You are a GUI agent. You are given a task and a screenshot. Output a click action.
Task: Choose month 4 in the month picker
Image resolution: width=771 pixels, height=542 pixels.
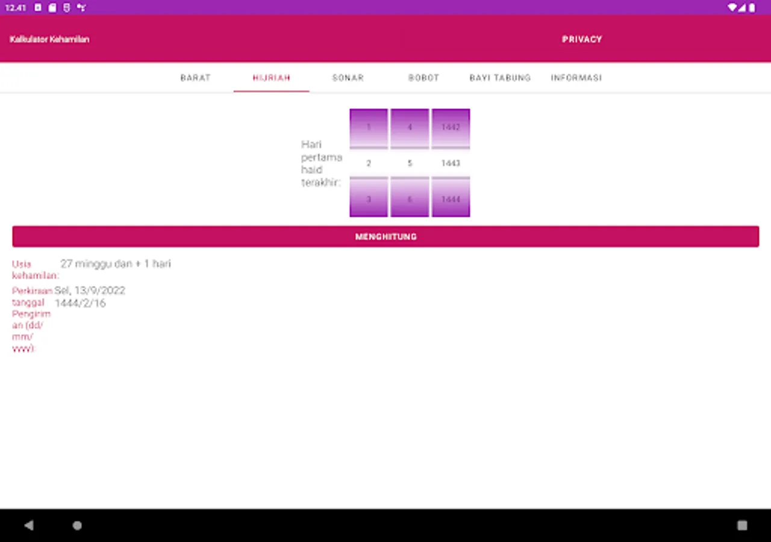[410, 128]
